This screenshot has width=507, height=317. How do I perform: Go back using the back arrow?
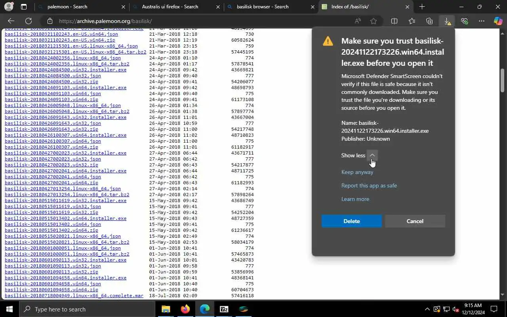coord(11,21)
